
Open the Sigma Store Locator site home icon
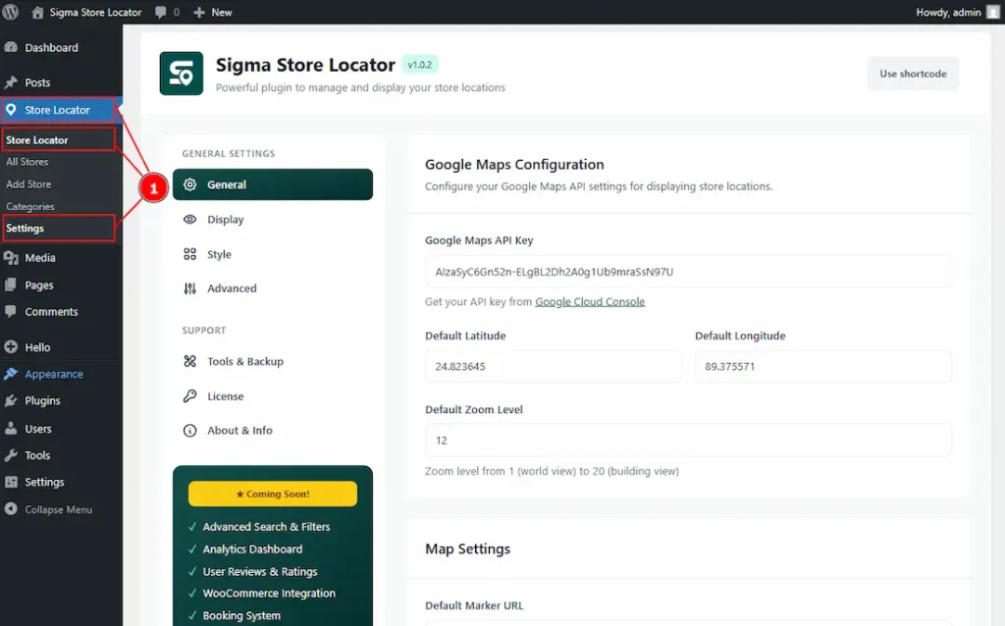tap(38, 12)
